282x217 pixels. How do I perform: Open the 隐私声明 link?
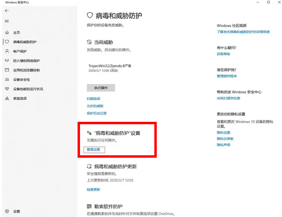tap(223, 145)
